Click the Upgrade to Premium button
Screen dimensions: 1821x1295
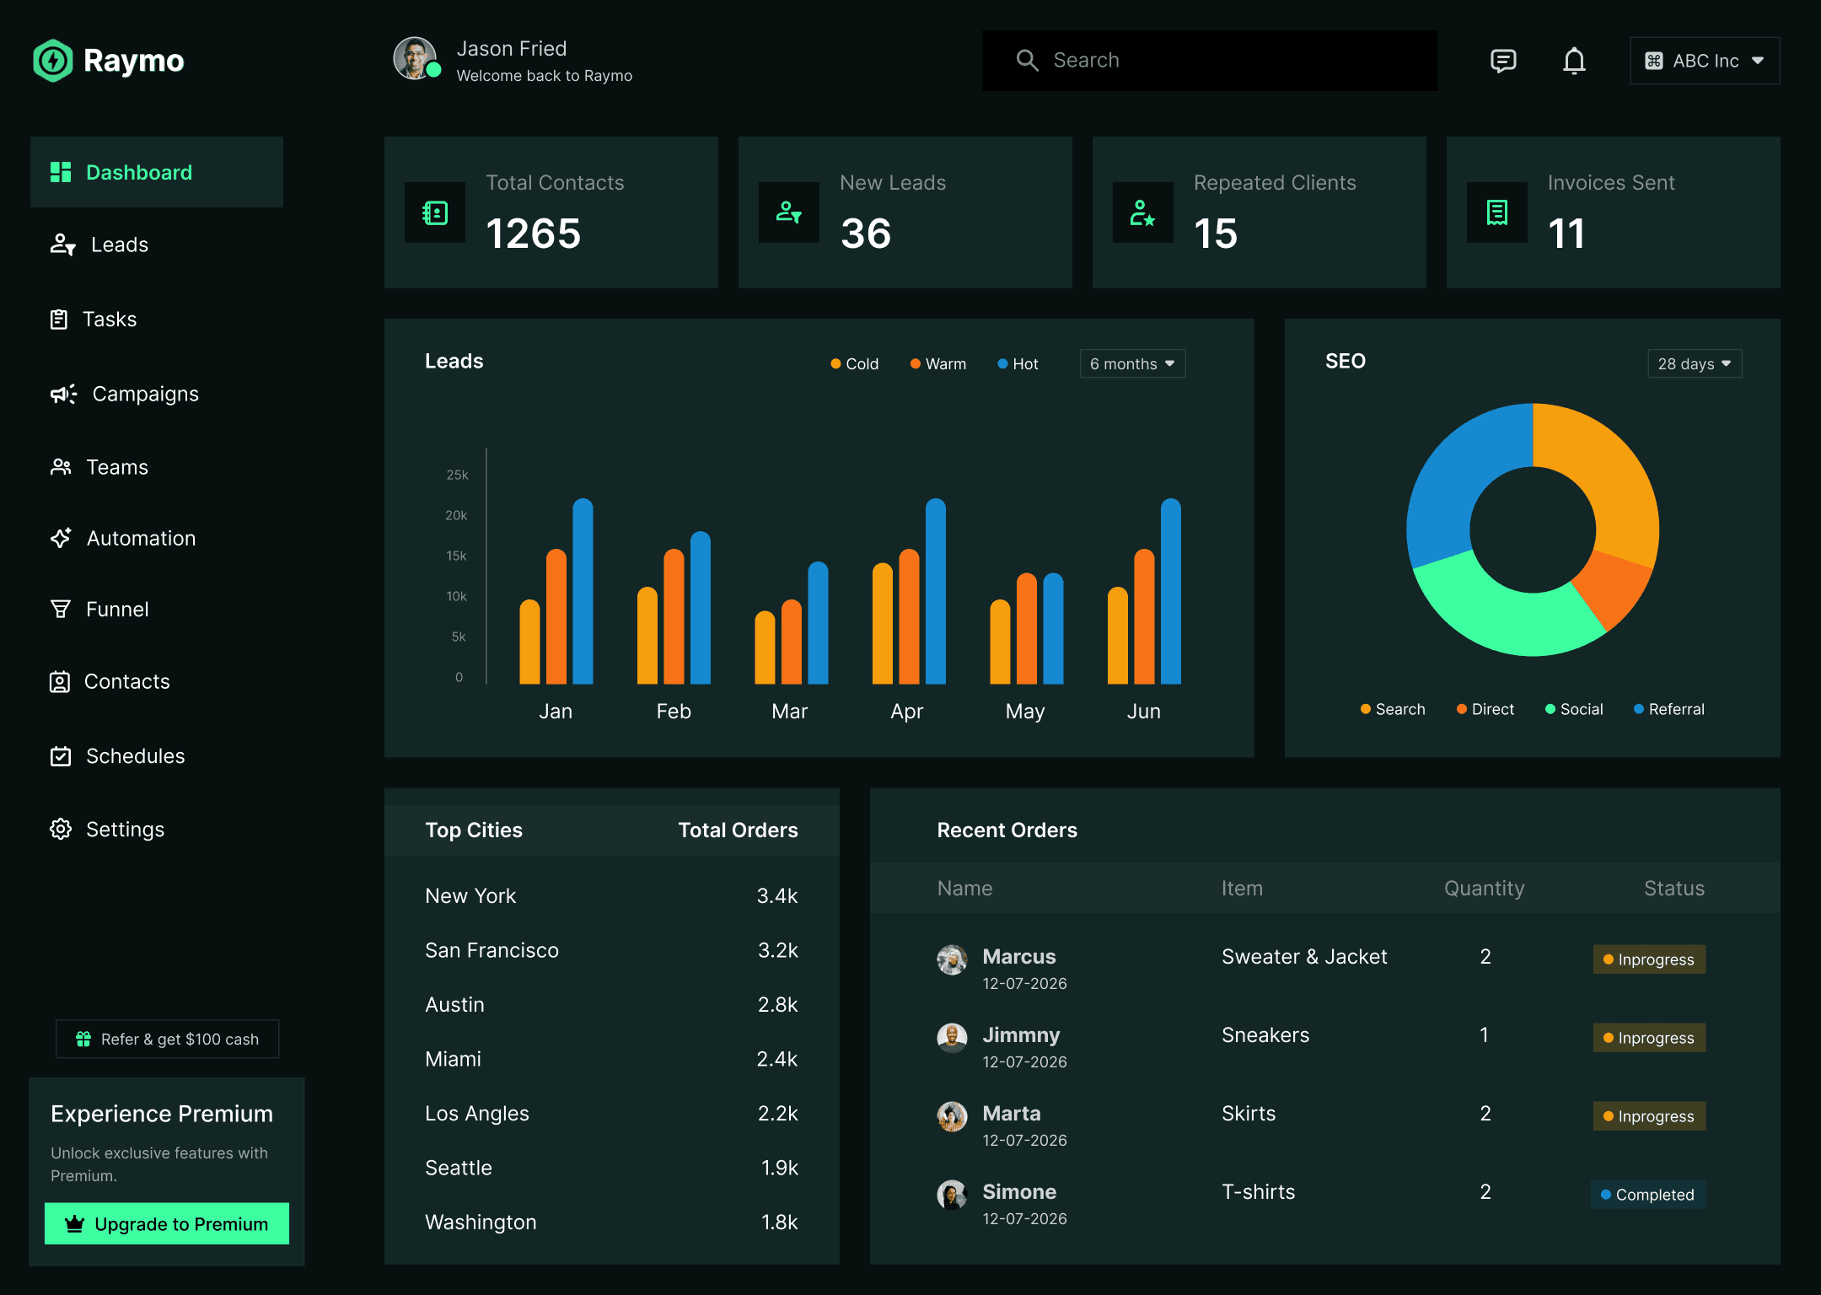(x=166, y=1223)
